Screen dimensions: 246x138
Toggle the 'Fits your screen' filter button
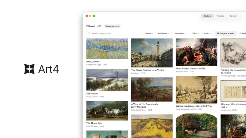225,33
